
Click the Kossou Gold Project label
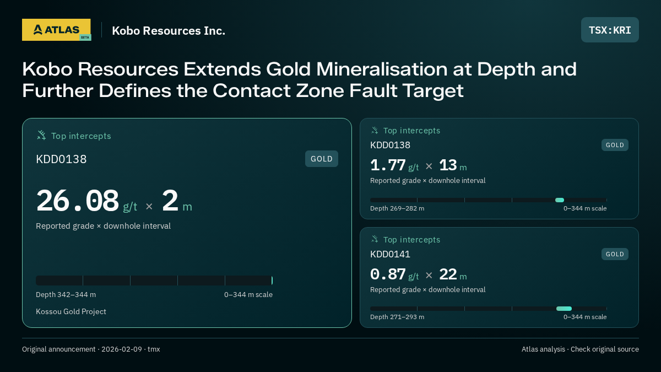point(71,311)
